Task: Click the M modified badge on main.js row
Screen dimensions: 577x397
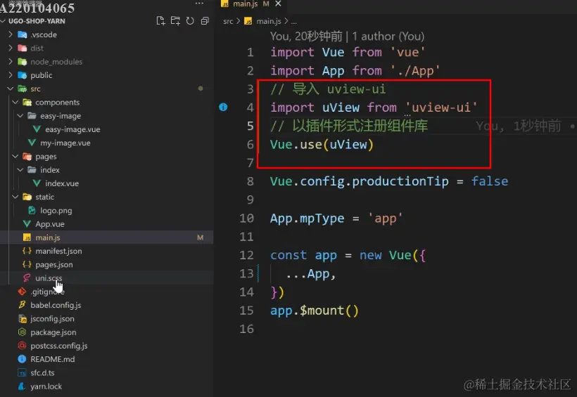Action: pyautogui.click(x=200, y=237)
